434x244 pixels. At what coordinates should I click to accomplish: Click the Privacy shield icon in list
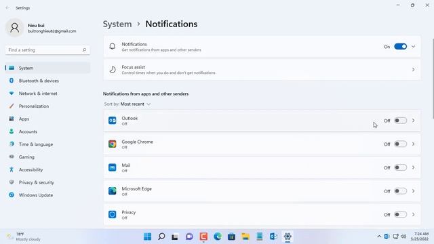113,215
